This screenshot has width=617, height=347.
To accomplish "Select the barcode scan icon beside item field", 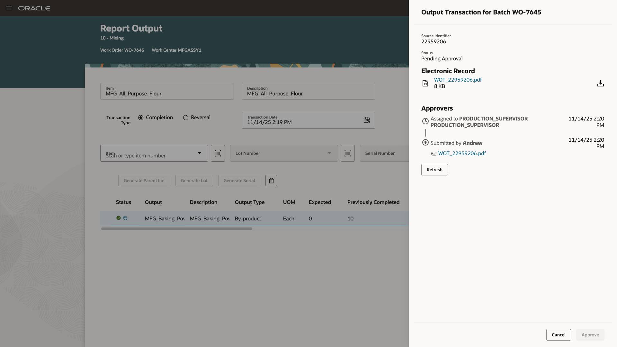I will click(218, 153).
